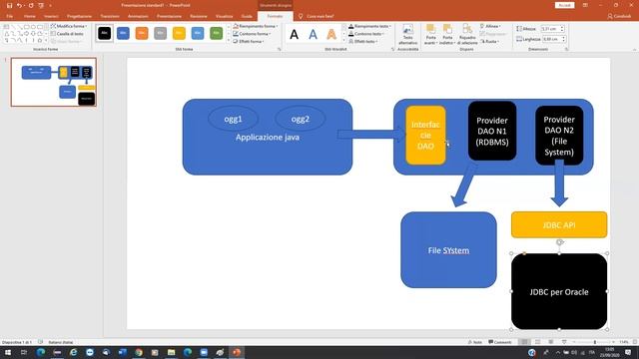Viewport: 639px width, 359px height.
Task: Click the Accedi sign-in button
Action: [x=564, y=5]
